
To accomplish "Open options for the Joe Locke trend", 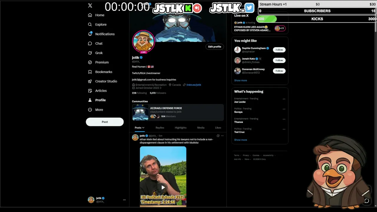I will 284,99.
